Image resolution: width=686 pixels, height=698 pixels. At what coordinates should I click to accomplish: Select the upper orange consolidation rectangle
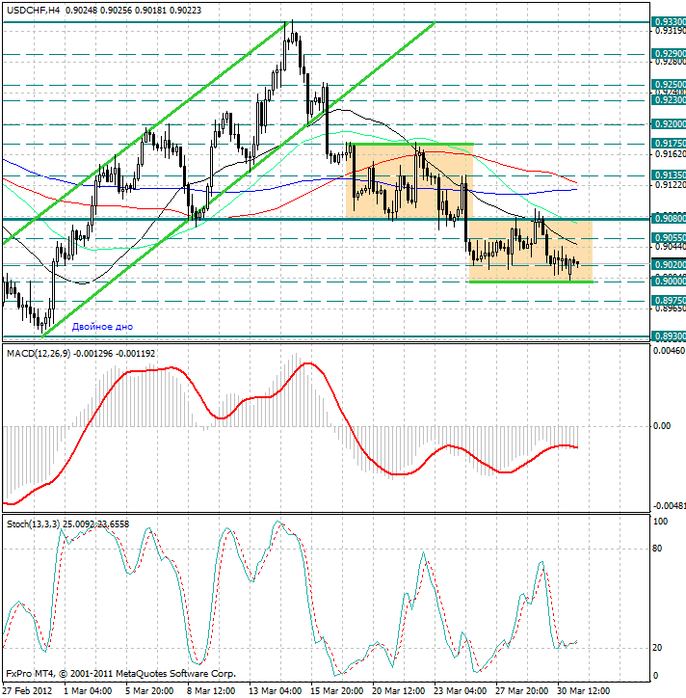click(x=409, y=180)
